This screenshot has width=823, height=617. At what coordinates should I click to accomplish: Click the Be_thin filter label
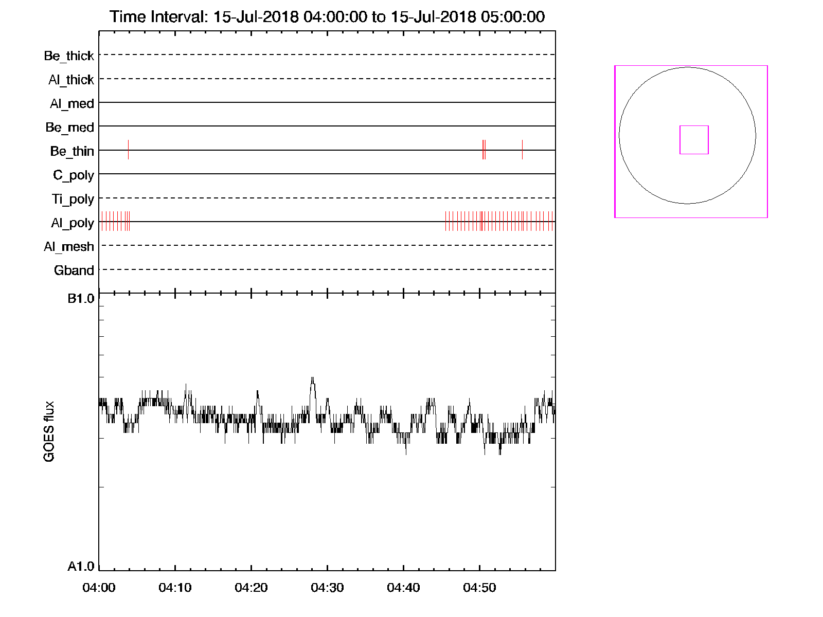click(x=72, y=151)
